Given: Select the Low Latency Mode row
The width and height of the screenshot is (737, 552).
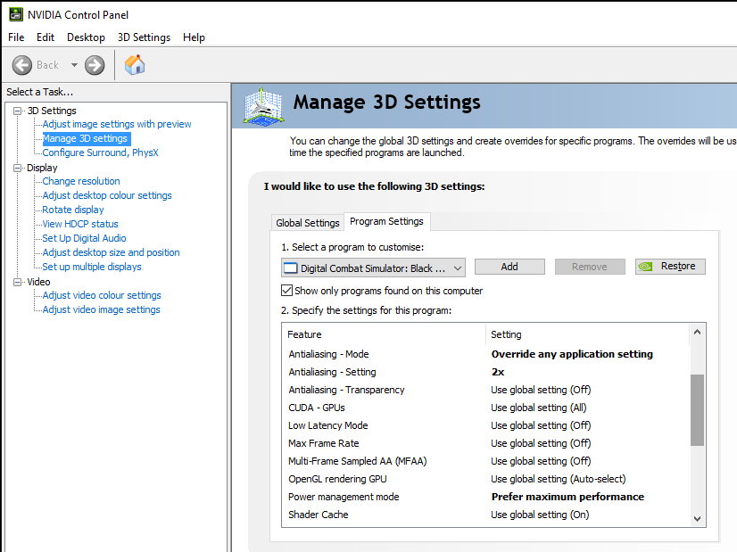Looking at the screenshot, I should point(486,425).
